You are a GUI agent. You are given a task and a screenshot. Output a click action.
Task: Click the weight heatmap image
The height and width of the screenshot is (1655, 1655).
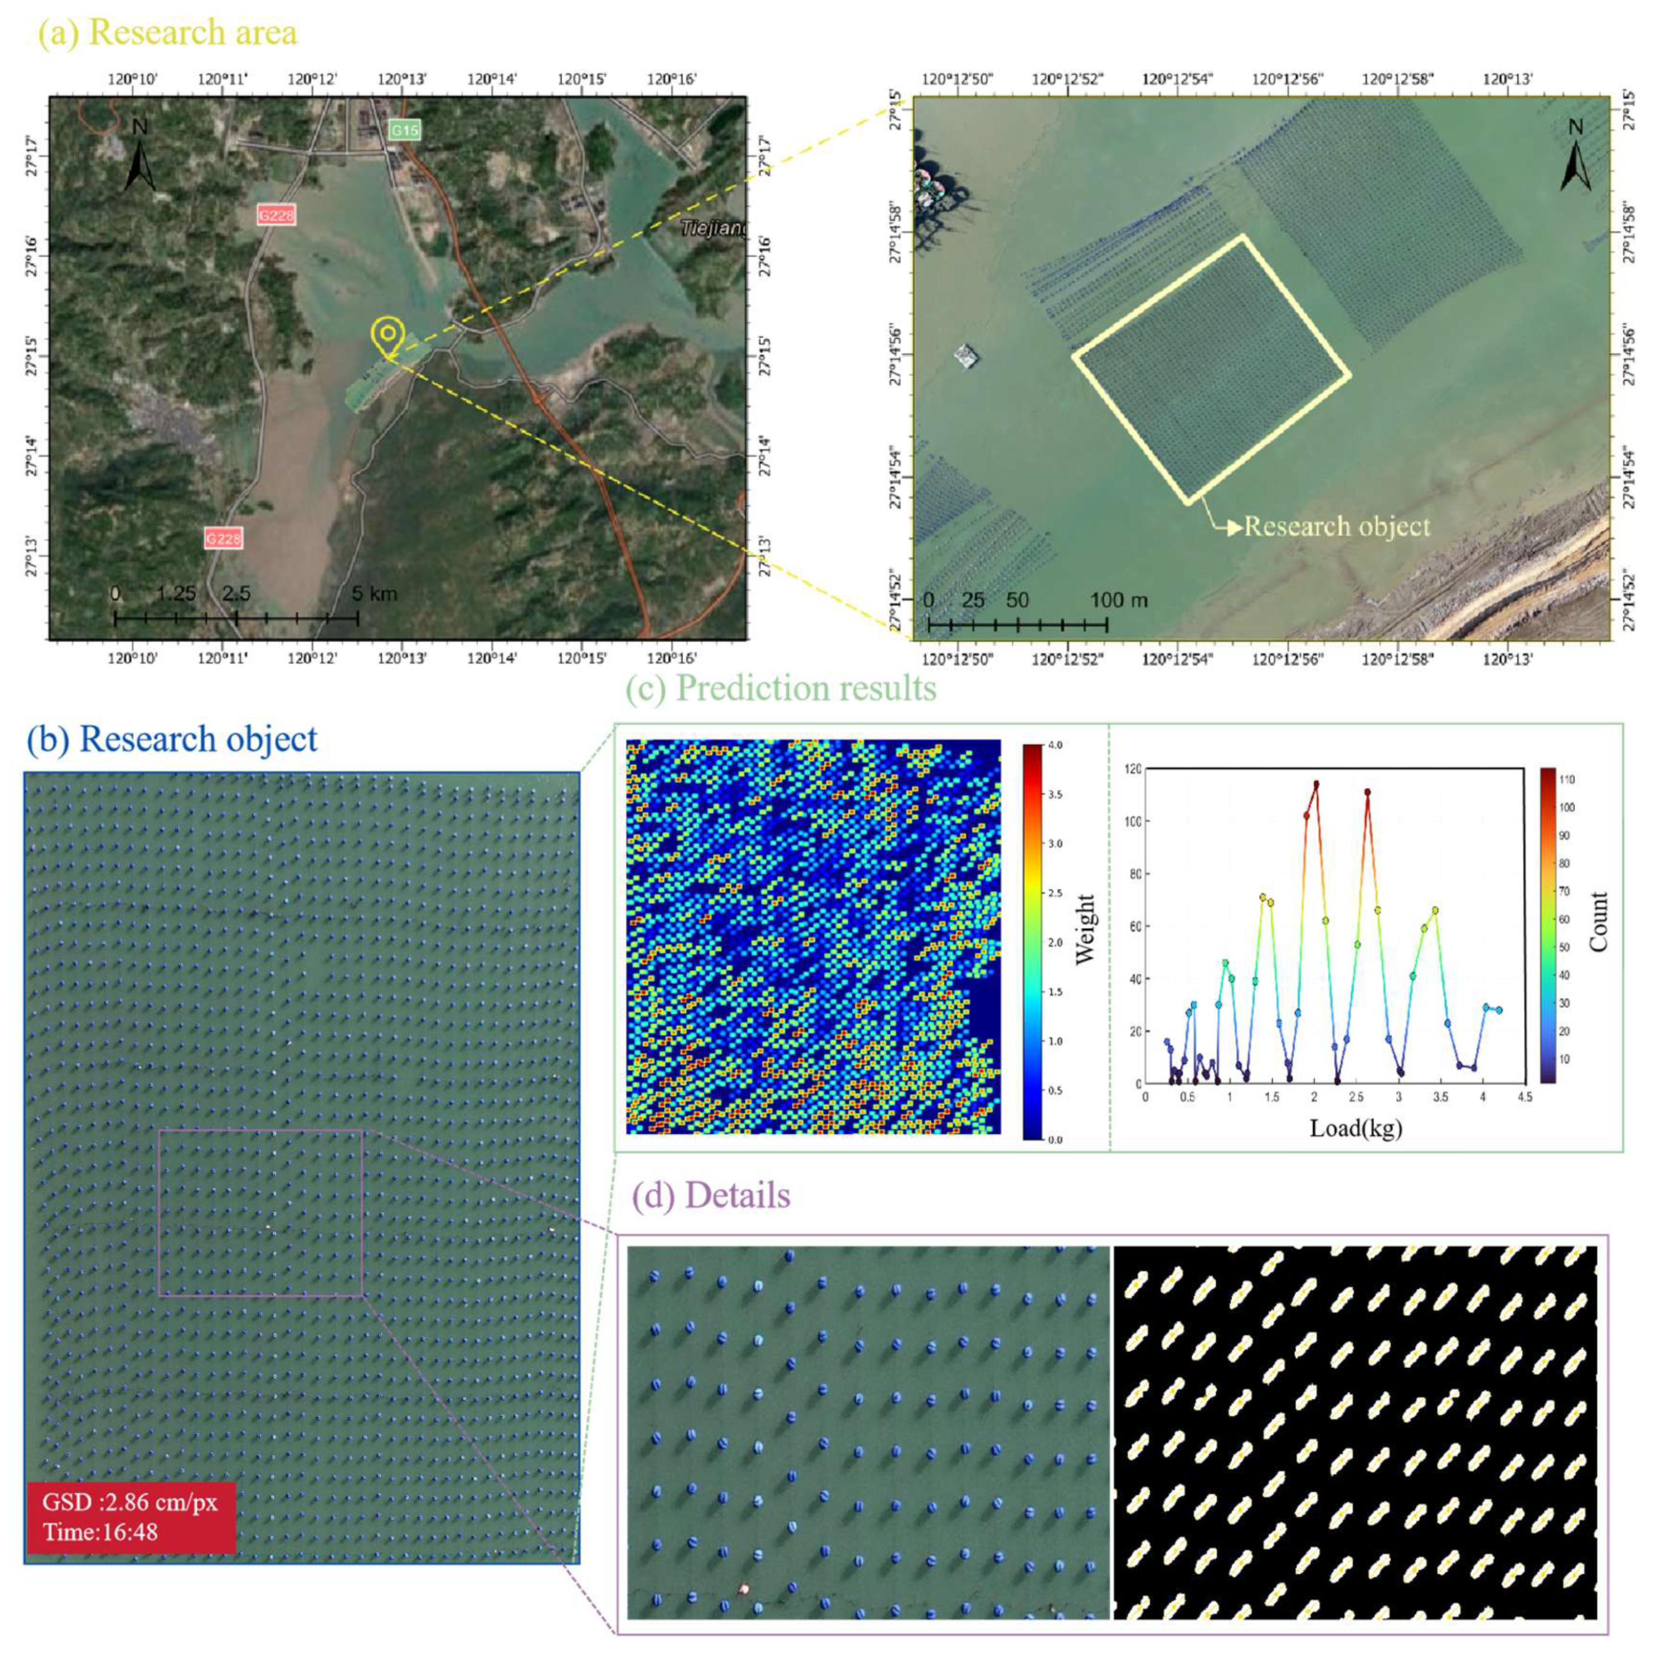click(813, 936)
